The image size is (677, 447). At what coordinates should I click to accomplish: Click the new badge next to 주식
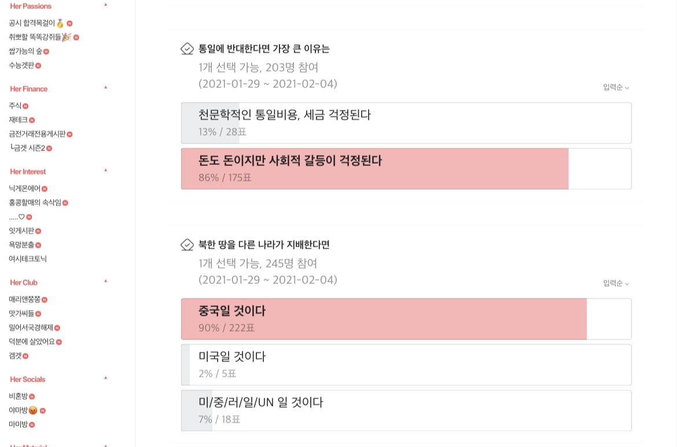coord(25,106)
